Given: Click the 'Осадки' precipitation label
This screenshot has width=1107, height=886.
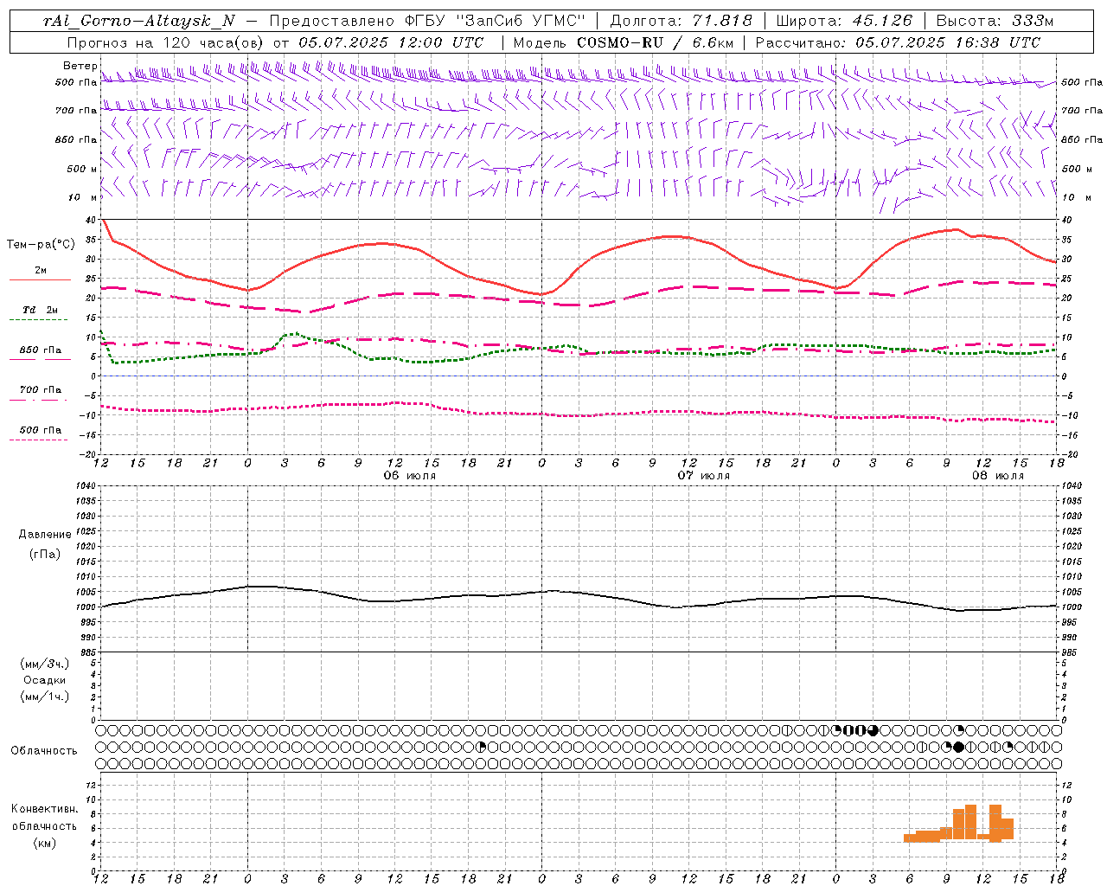Looking at the screenshot, I should click(x=45, y=680).
